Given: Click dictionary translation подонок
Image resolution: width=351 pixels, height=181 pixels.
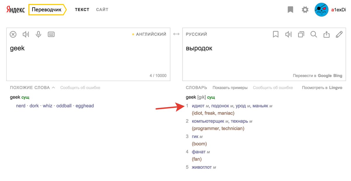Looking at the screenshot, I should tap(220, 106).
